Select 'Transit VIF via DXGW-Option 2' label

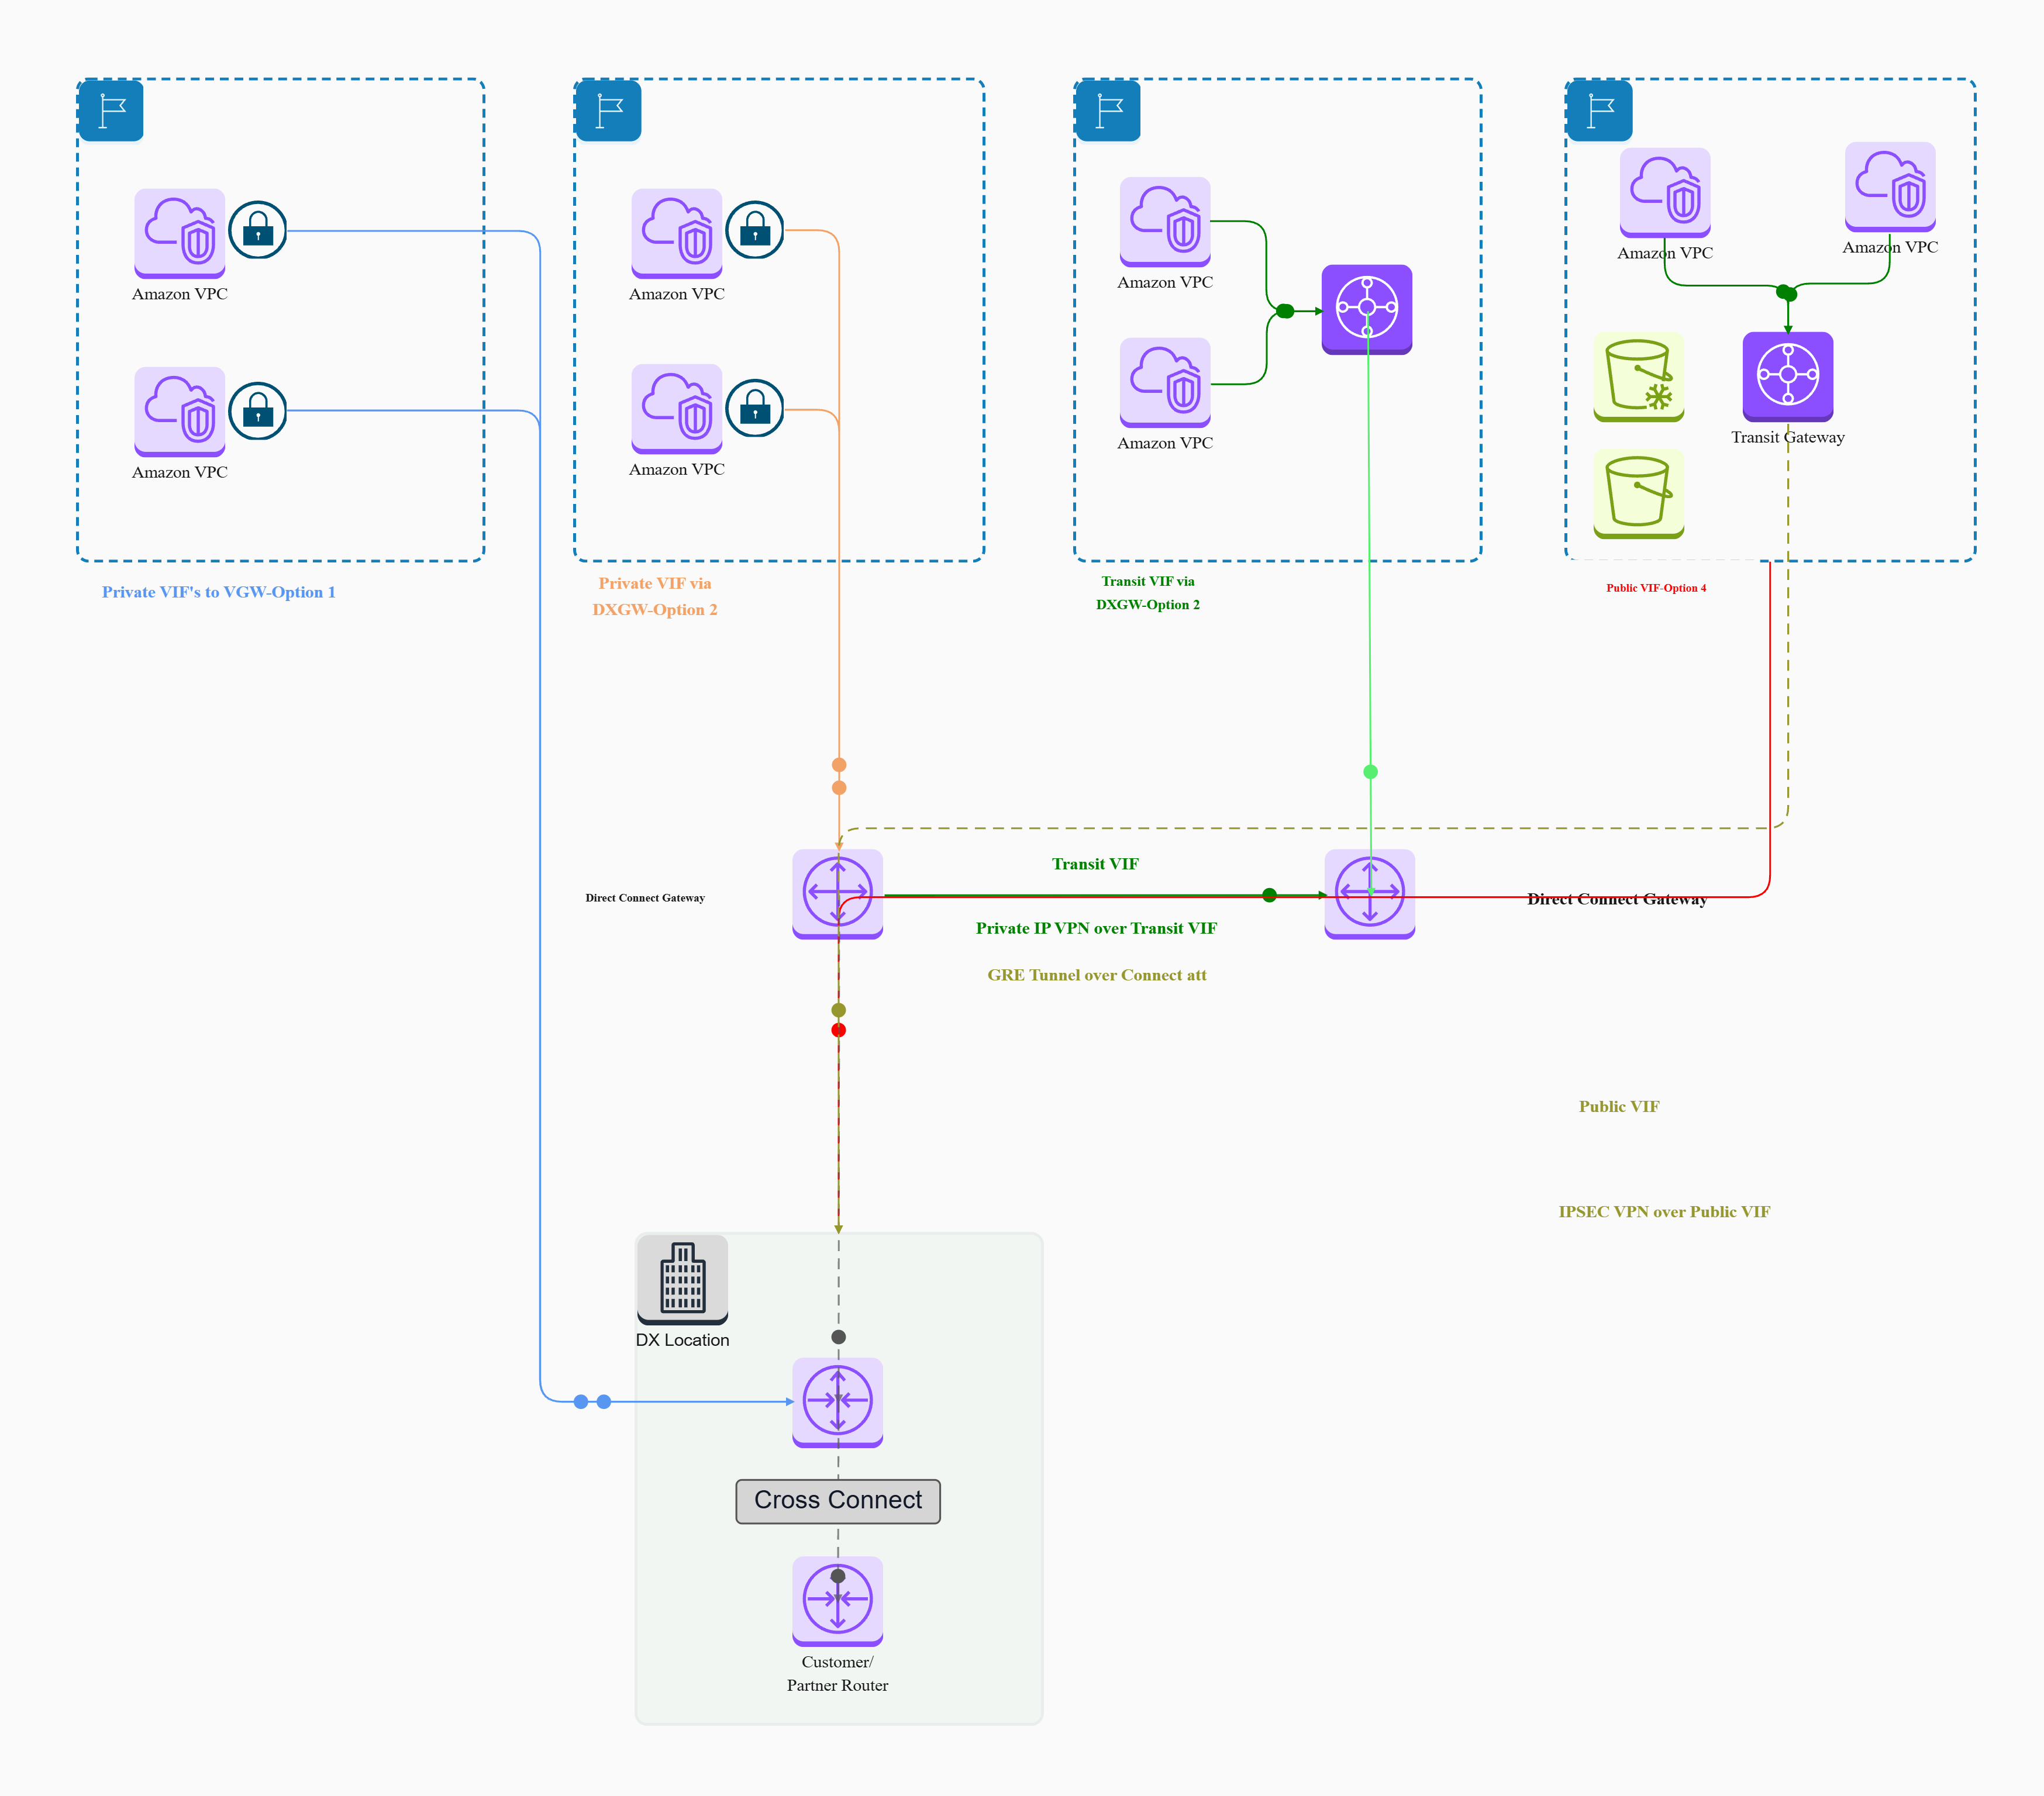click(x=1148, y=593)
